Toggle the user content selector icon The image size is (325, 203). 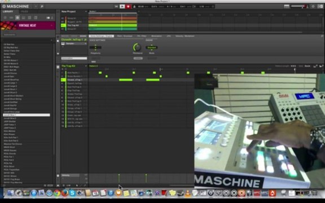pos(52,18)
